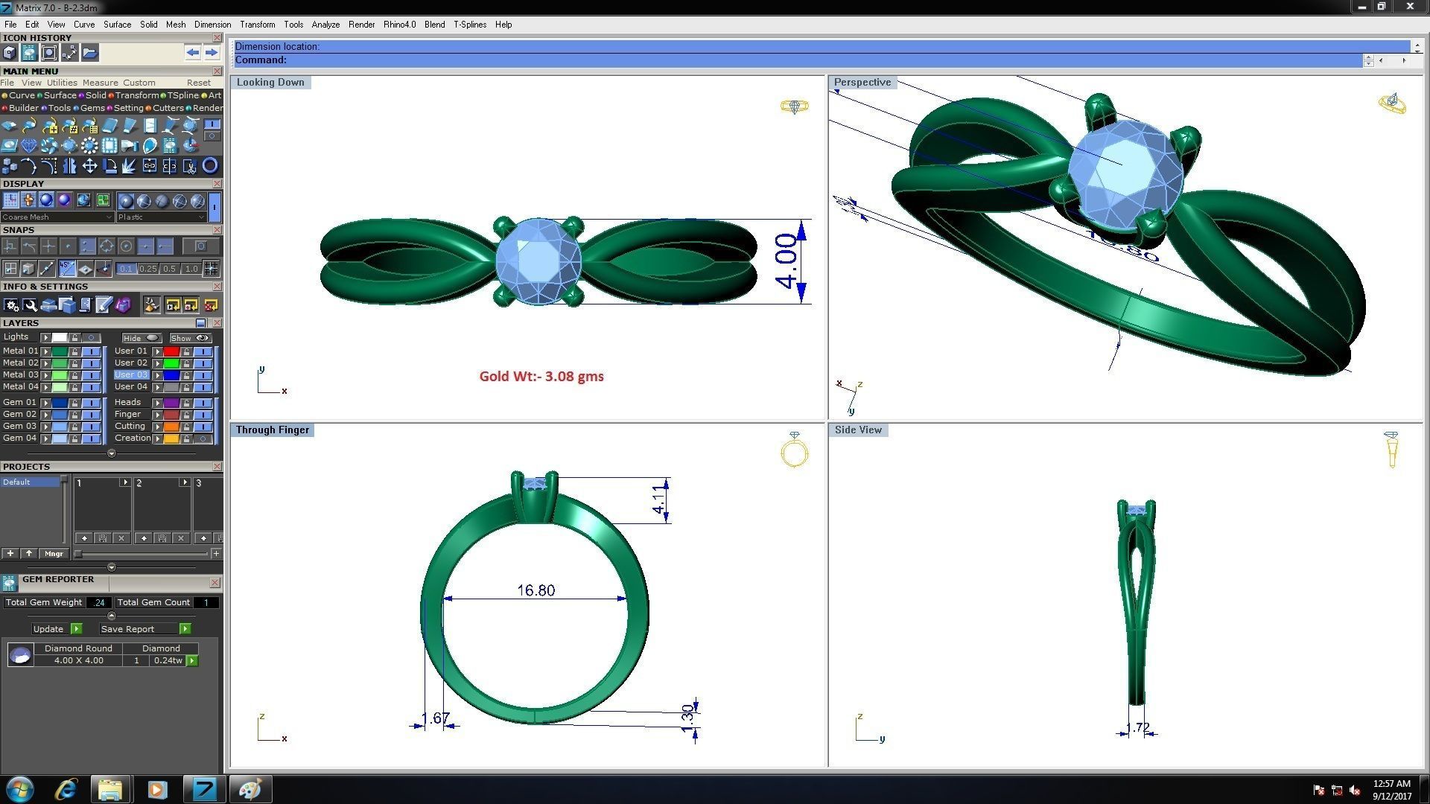Select the ring rail circle icon
1430x804 pixels.
pyautogui.click(x=210, y=165)
